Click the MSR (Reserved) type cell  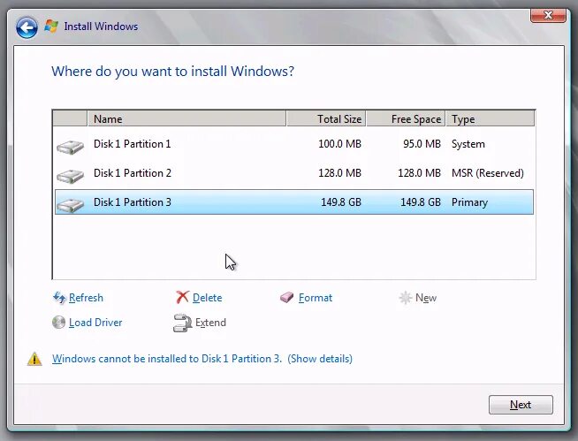(488, 173)
